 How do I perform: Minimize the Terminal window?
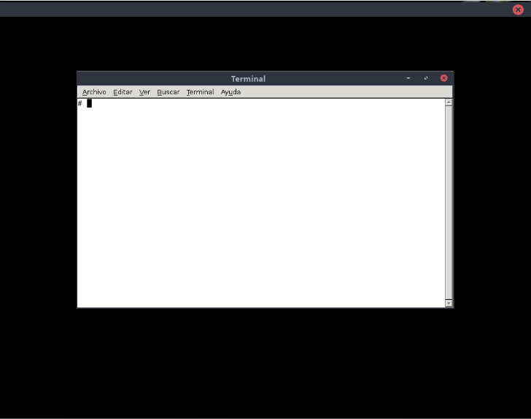coord(408,78)
